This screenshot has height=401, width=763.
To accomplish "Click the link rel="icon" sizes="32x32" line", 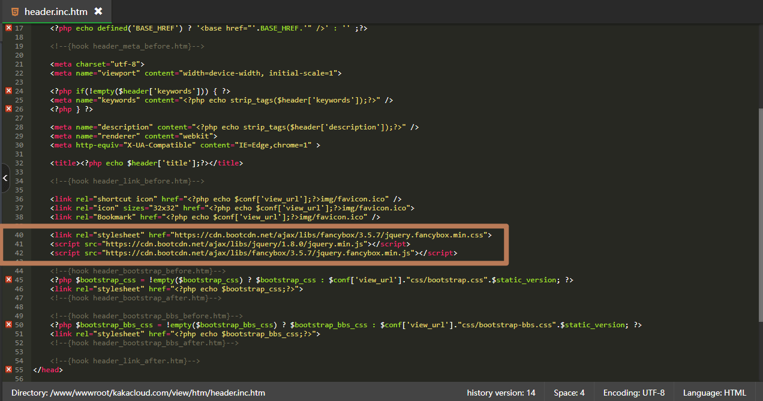I will 232,208.
